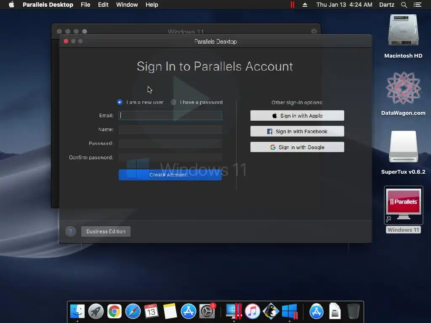Viewport: 431px width, 323px height.
Task: Open Launchpad rocket icon in Dock
Action: (x=96, y=312)
